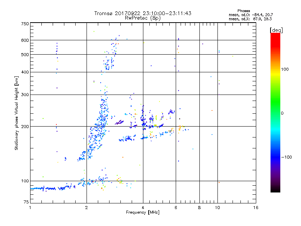
Task: Click the '100' km tick on the height axis
Action: point(25,181)
